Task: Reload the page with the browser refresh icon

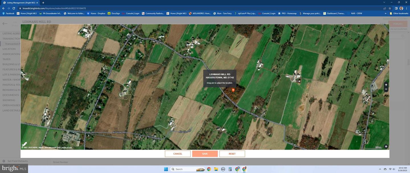Action: click(x=14, y=8)
